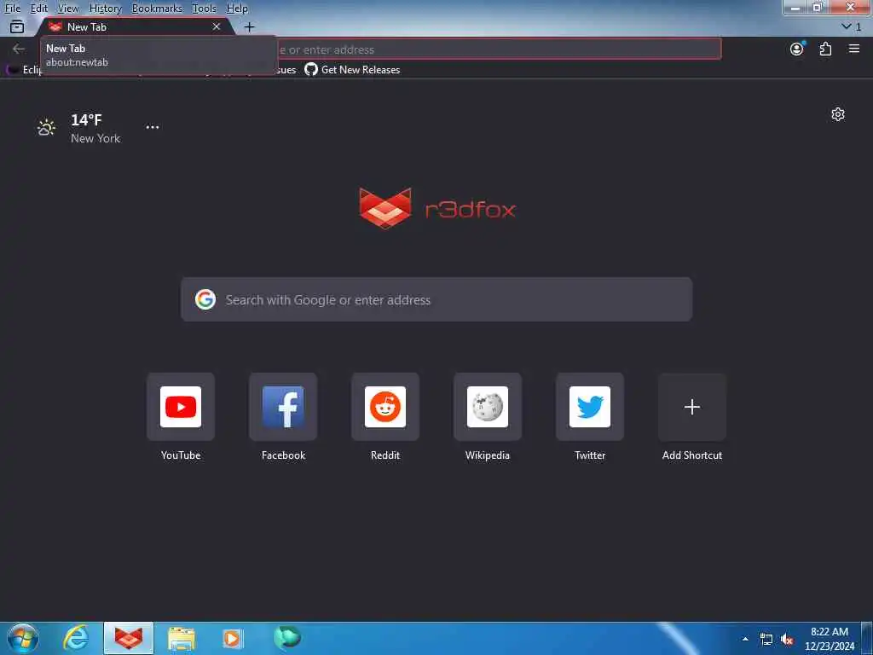Screen dimensions: 873x655
Task: Open the tab overview icon
Action: [17, 26]
